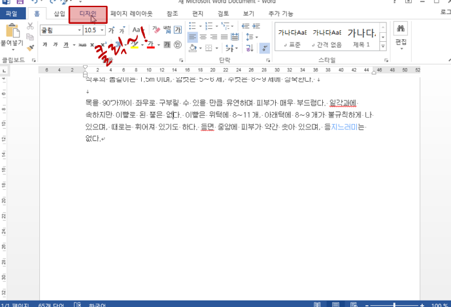Increase paragraph indent
The width and height of the screenshot is (451, 307).
(256, 26)
